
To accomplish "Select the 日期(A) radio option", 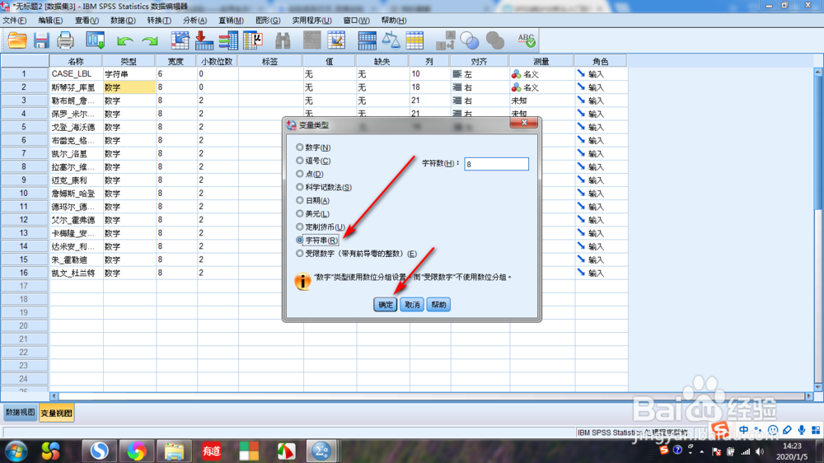I will pos(312,200).
